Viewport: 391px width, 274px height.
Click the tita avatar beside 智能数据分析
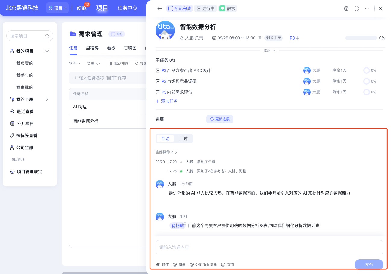(x=165, y=30)
